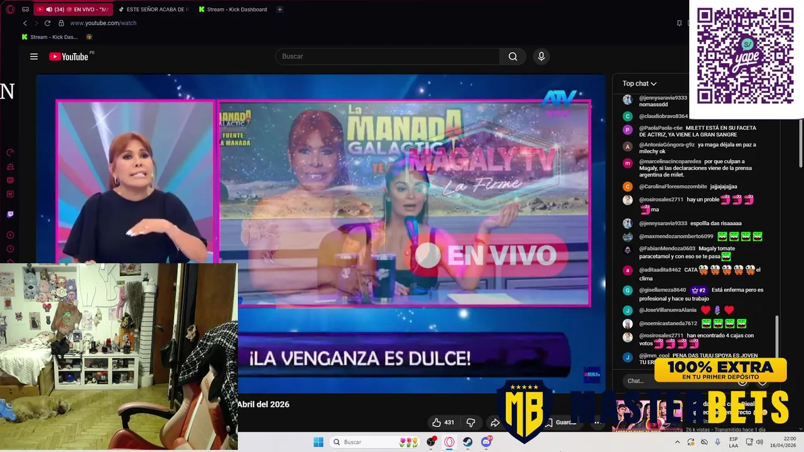Open the Opera GX main menu logo
Image resolution: width=804 pixels, height=452 pixels.
point(10,9)
